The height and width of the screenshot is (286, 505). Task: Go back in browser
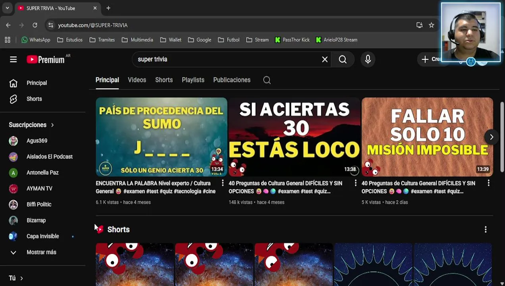tap(8, 25)
